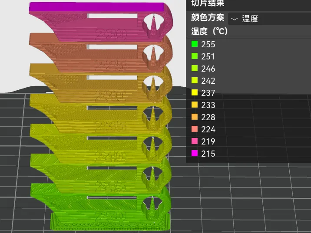Click the 235 embossed label on tower

[x=111, y=126]
